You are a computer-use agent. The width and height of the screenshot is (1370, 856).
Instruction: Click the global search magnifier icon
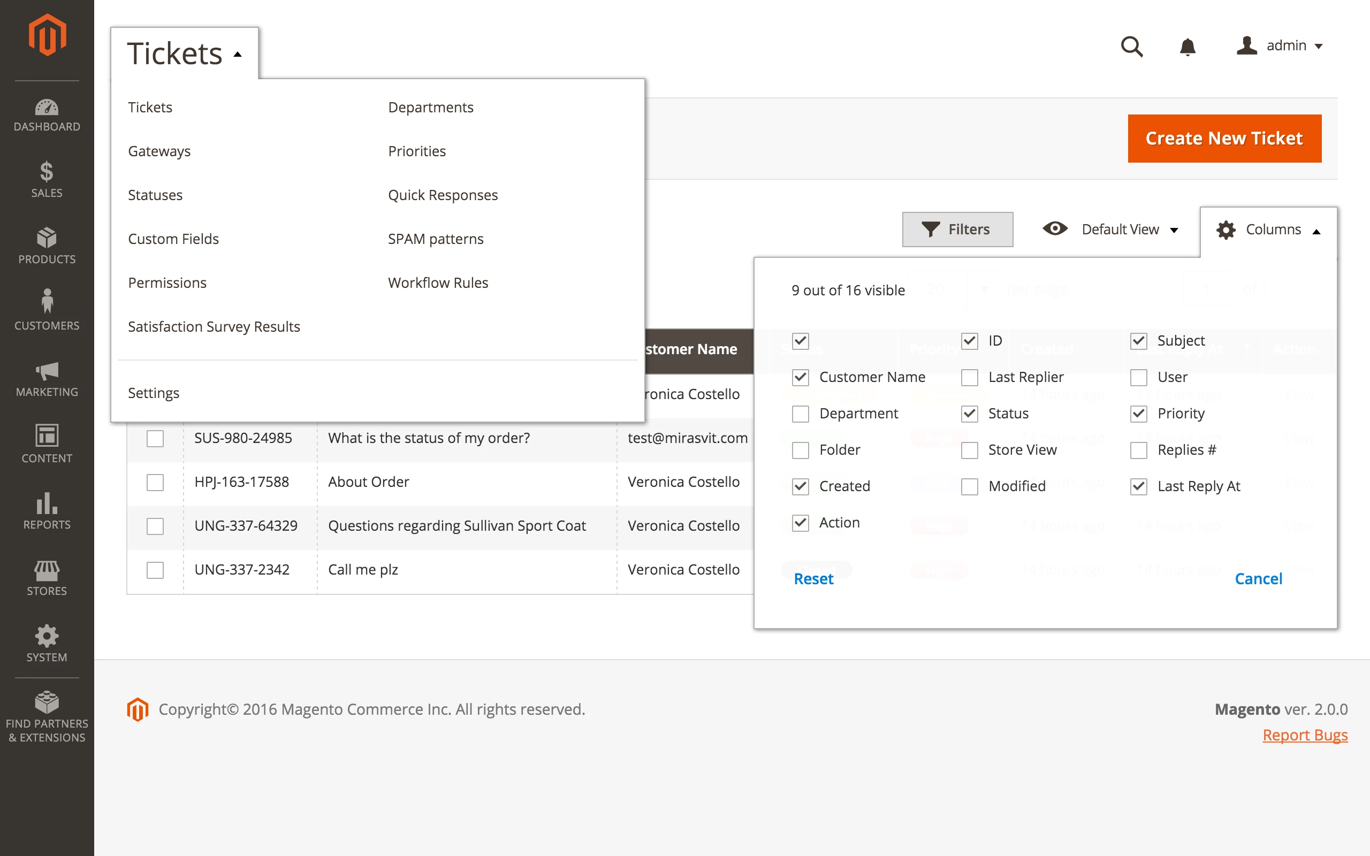tap(1132, 47)
